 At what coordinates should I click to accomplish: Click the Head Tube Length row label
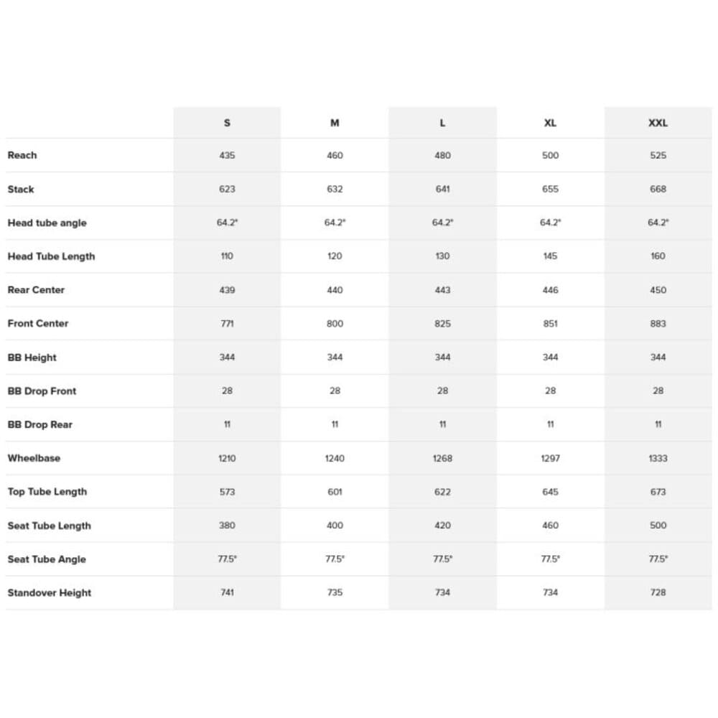(51, 256)
